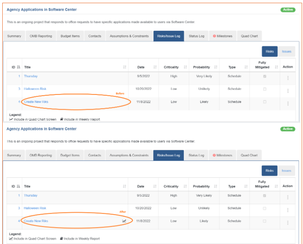Open Status Log tab in top panel
303x244 pixels.
coord(196,36)
